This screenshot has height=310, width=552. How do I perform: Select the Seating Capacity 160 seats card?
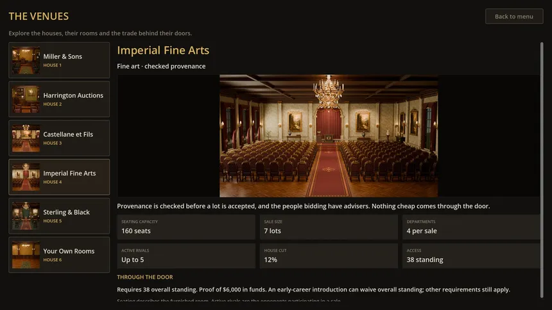(x=186, y=227)
